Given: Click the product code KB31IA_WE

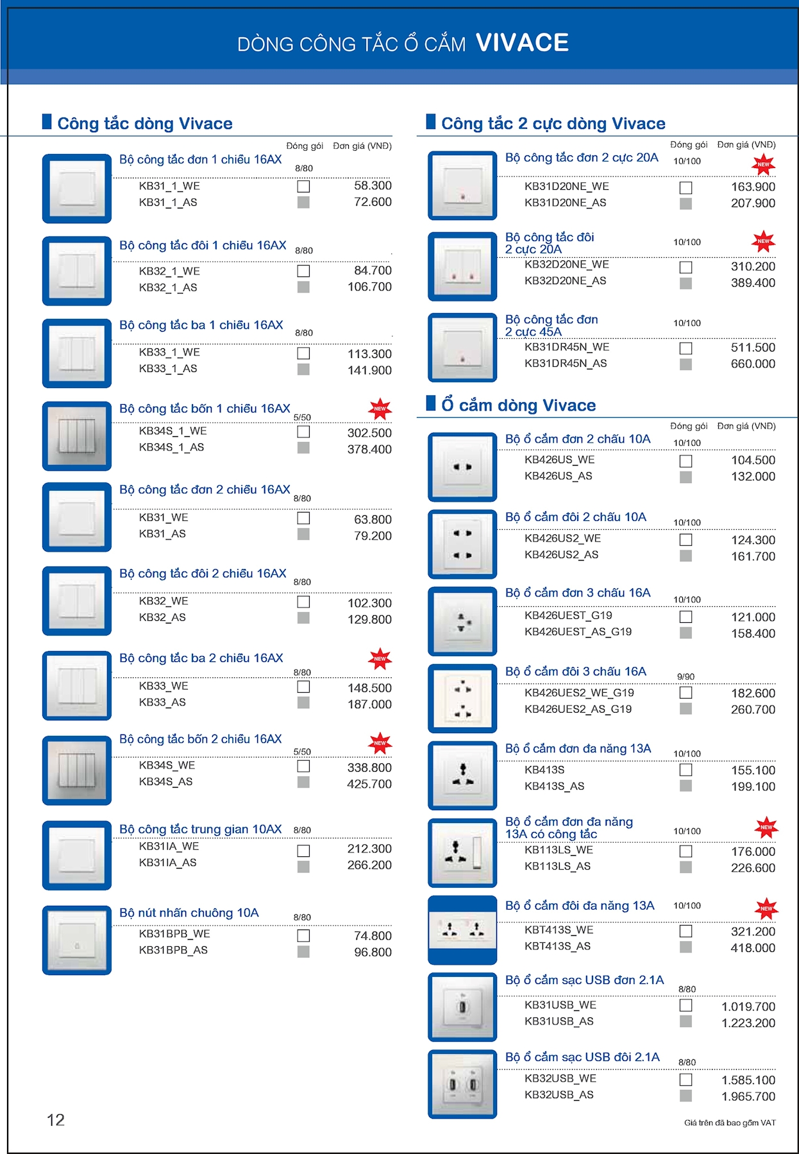Looking at the screenshot, I should coord(169,846).
